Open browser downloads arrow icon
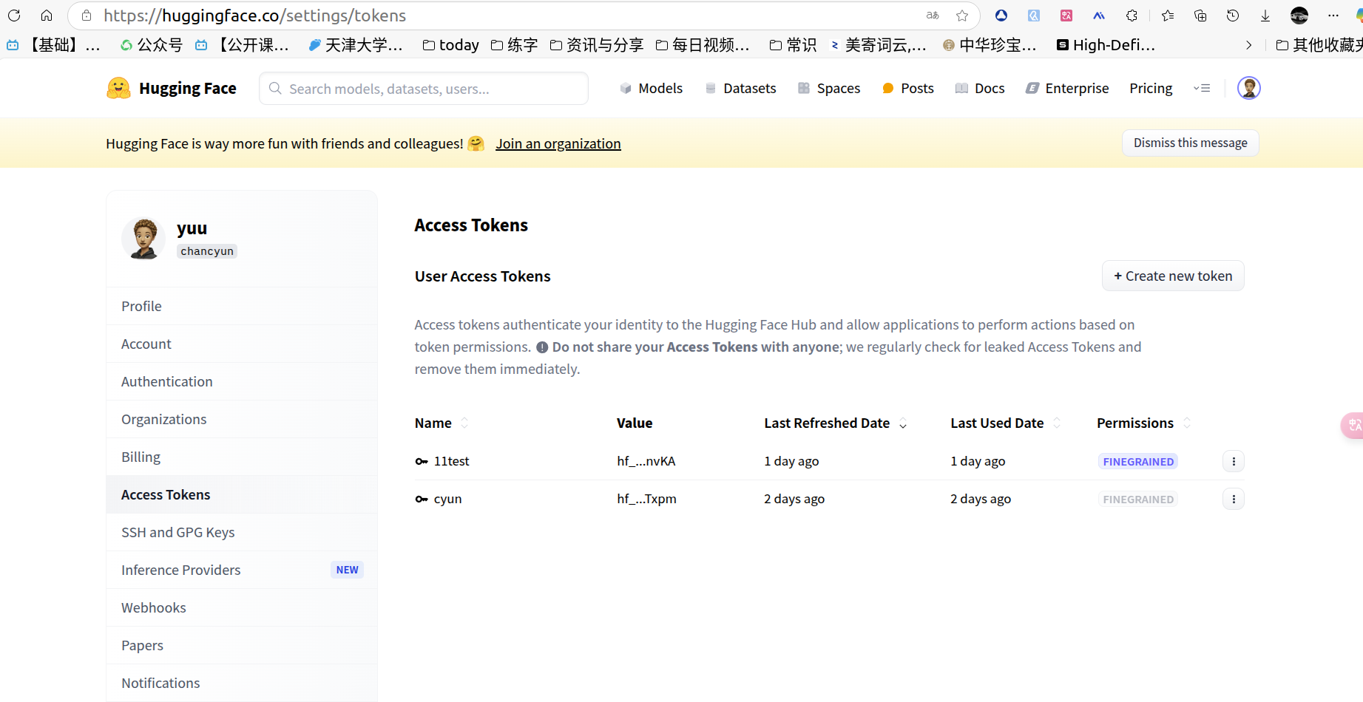This screenshot has height=702, width=1363. tap(1265, 16)
